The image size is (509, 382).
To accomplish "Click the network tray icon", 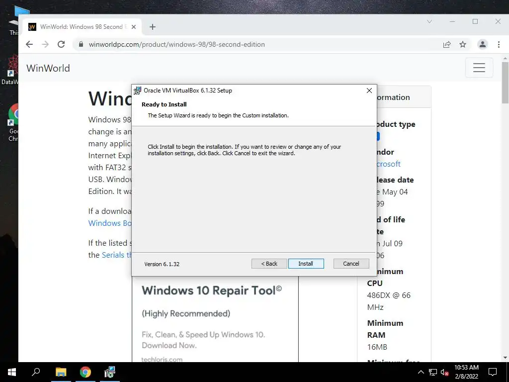I will pyautogui.click(x=433, y=372).
